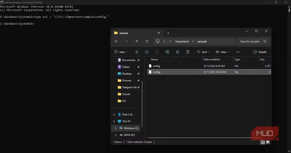The image size is (291, 153).
Task: Switch to large thumbnails view icon in status bar
Action: click(268, 142)
